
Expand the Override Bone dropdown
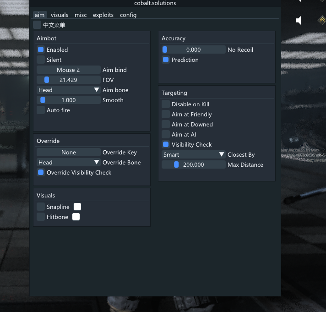pyautogui.click(x=69, y=162)
